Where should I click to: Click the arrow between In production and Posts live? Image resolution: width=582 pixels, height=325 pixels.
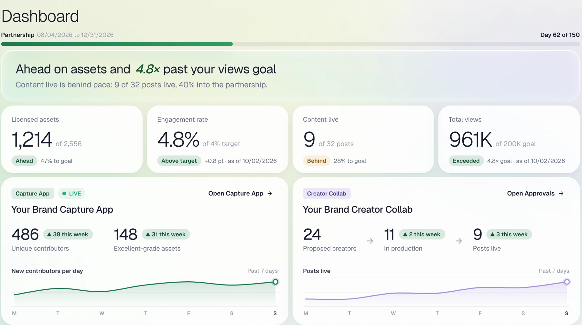tap(459, 241)
